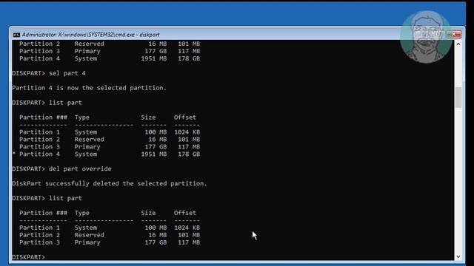474x266 pixels.
Task: Click 'Partition 4 is now the selected partition.' message
Action: 89,88
